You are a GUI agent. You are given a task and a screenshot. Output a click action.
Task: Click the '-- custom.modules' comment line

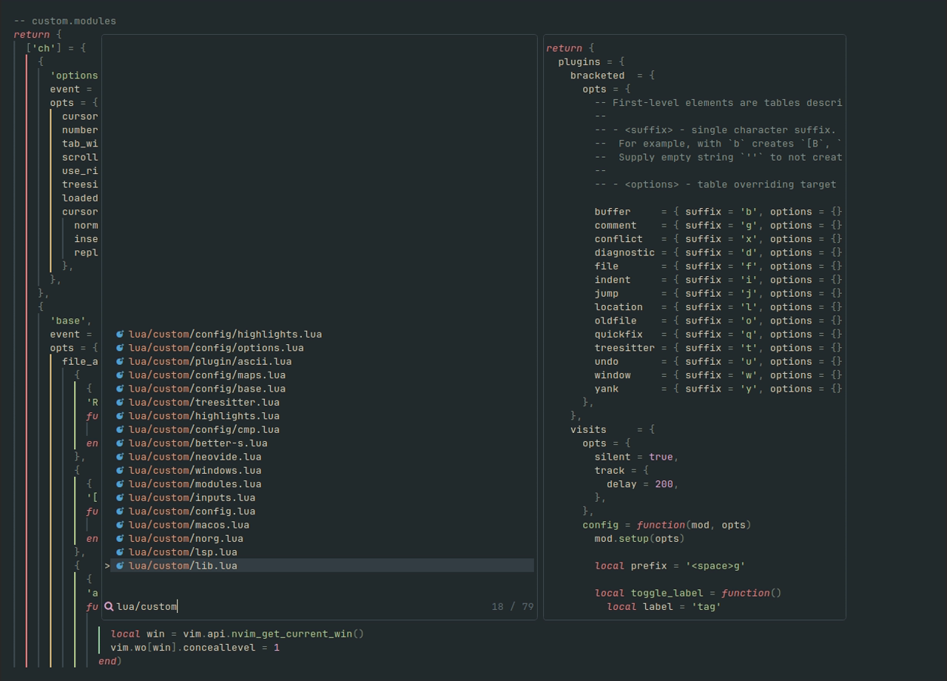[x=65, y=21]
